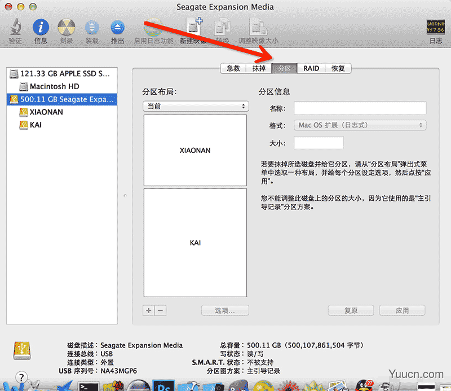Click the 调整映像大小 toolbar icon
Viewport: 451px width, 391px height.
pyautogui.click(x=258, y=27)
